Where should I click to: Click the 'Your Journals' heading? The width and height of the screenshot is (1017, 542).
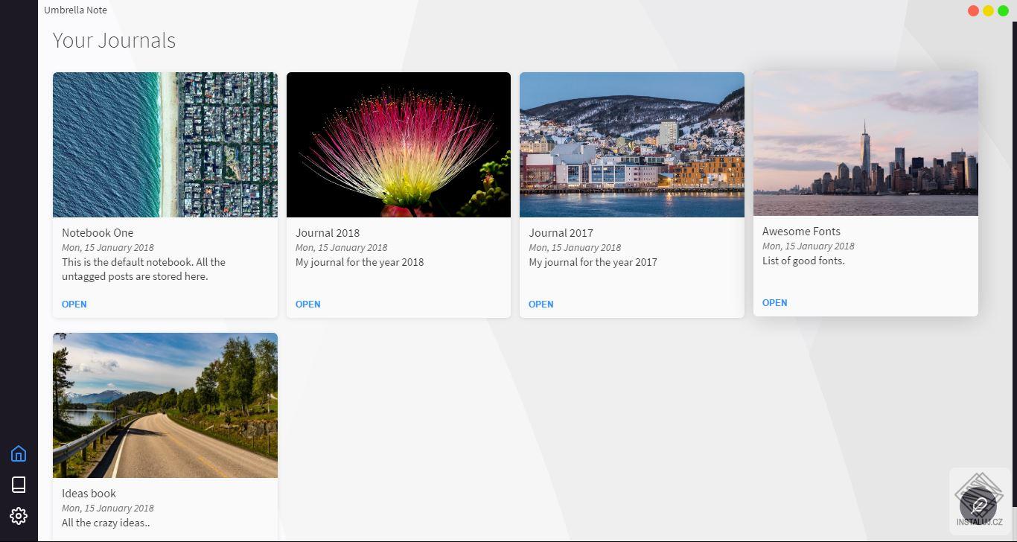[114, 40]
